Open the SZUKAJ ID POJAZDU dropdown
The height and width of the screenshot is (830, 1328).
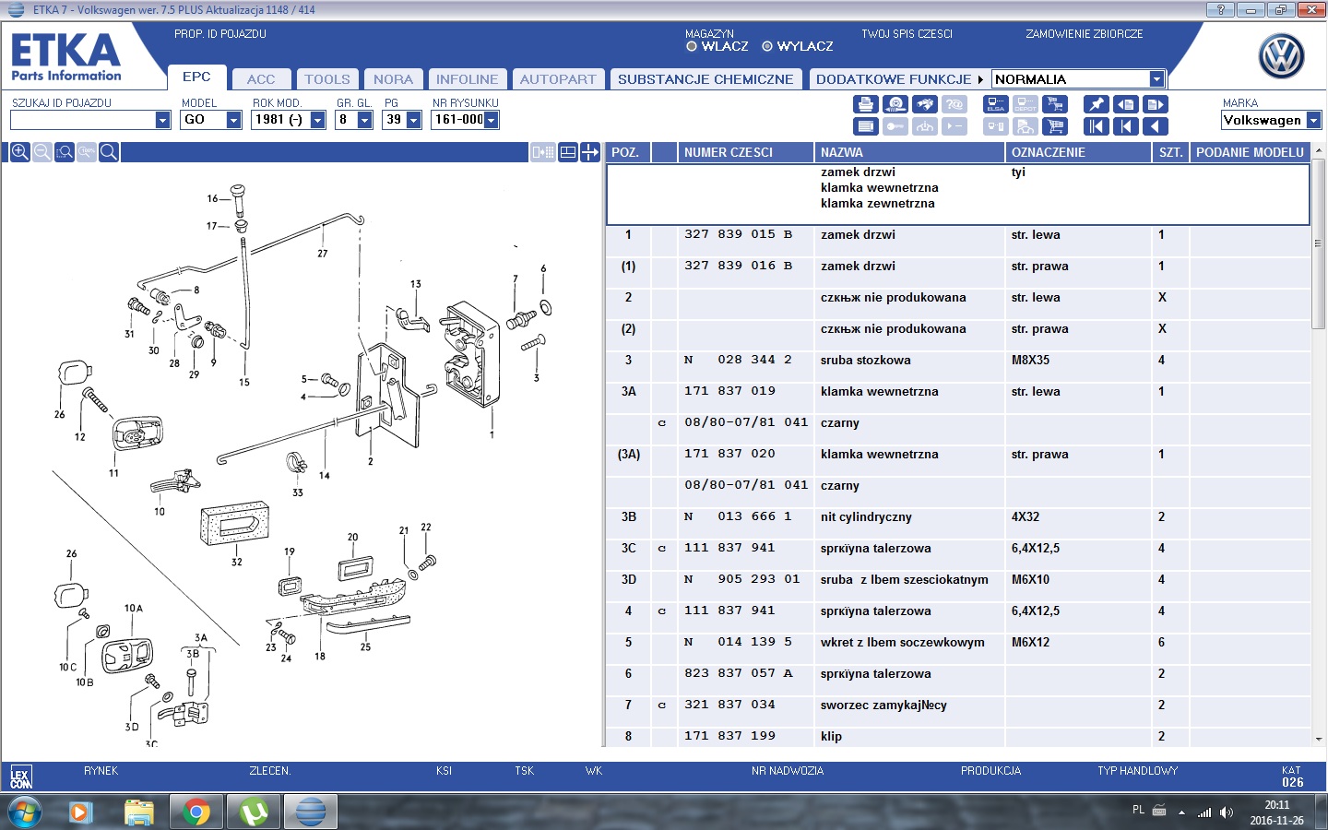162,120
